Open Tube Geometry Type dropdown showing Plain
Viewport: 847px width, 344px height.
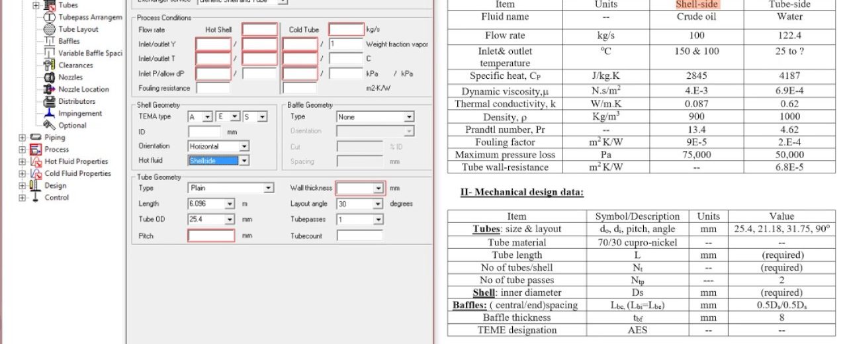point(269,188)
